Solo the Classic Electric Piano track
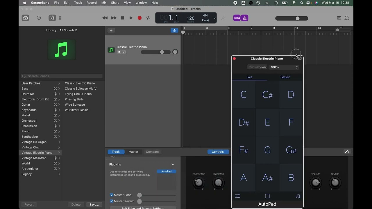The width and height of the screenshot is (372, 209). [124, 52]
